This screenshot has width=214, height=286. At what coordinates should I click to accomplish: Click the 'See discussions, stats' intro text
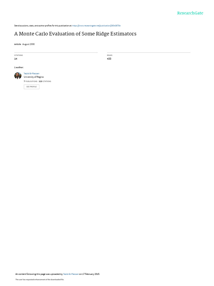pos(43,26)
